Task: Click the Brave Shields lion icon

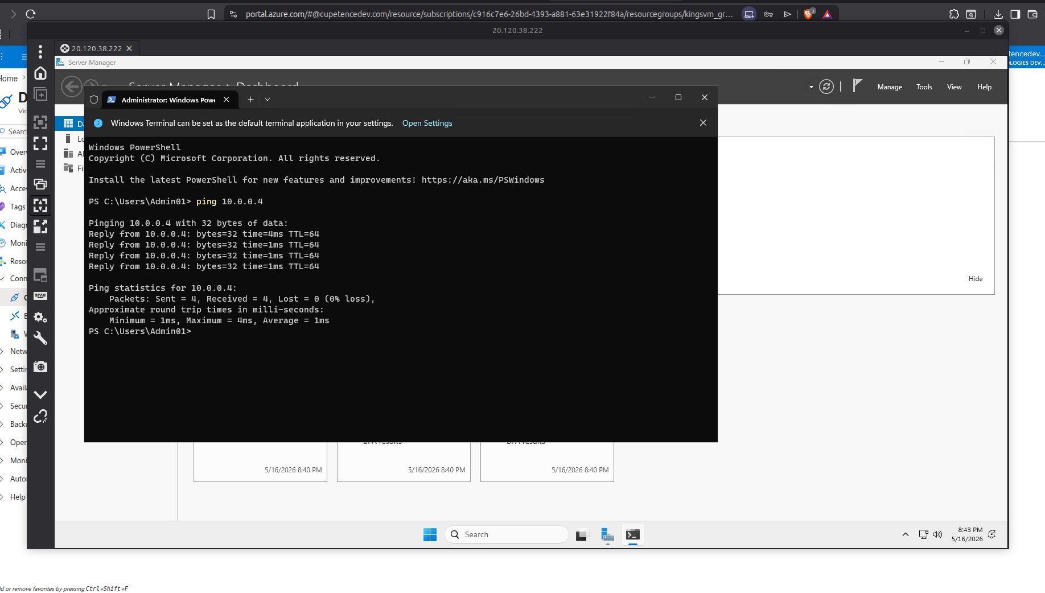Action: (809, 14)
